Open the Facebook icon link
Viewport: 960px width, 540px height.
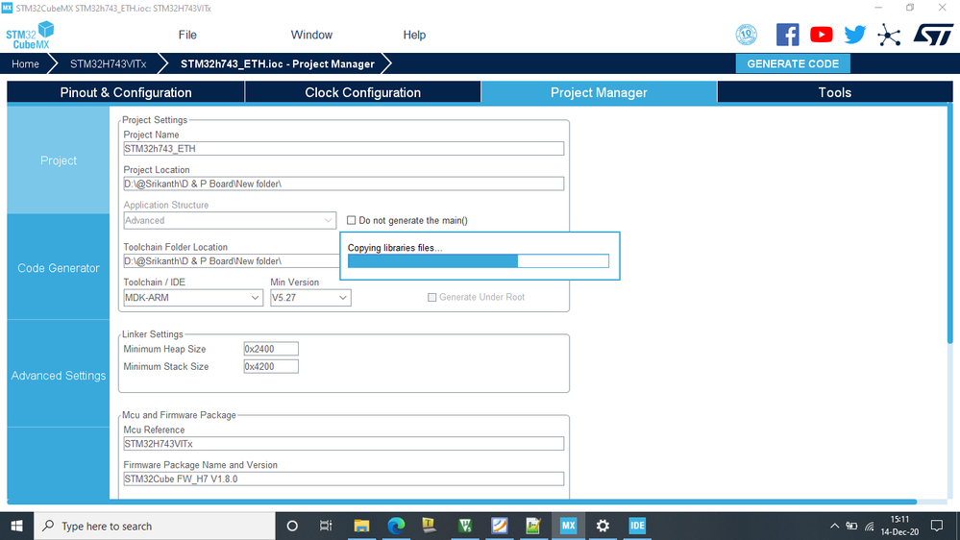tap(787, 35)
